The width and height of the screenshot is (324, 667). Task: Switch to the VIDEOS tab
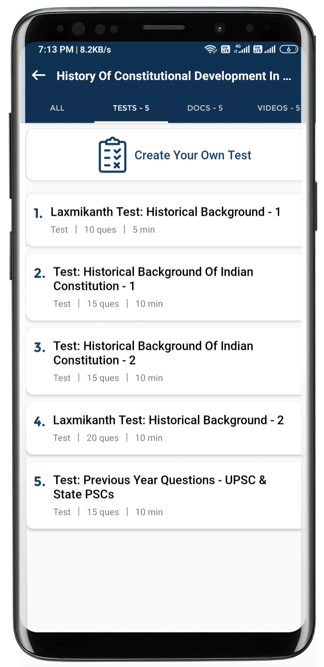tap(278, 108)
